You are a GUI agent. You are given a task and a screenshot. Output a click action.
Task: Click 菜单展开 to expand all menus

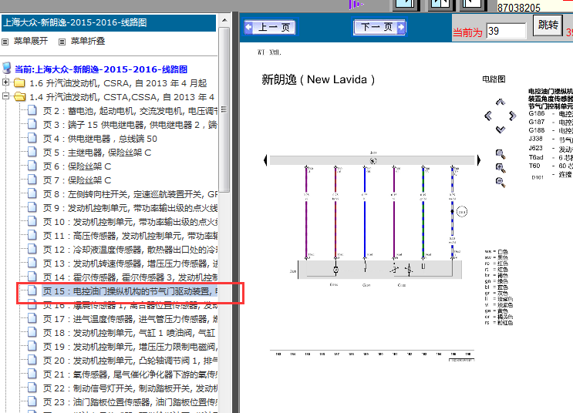(x=31, y=41)
